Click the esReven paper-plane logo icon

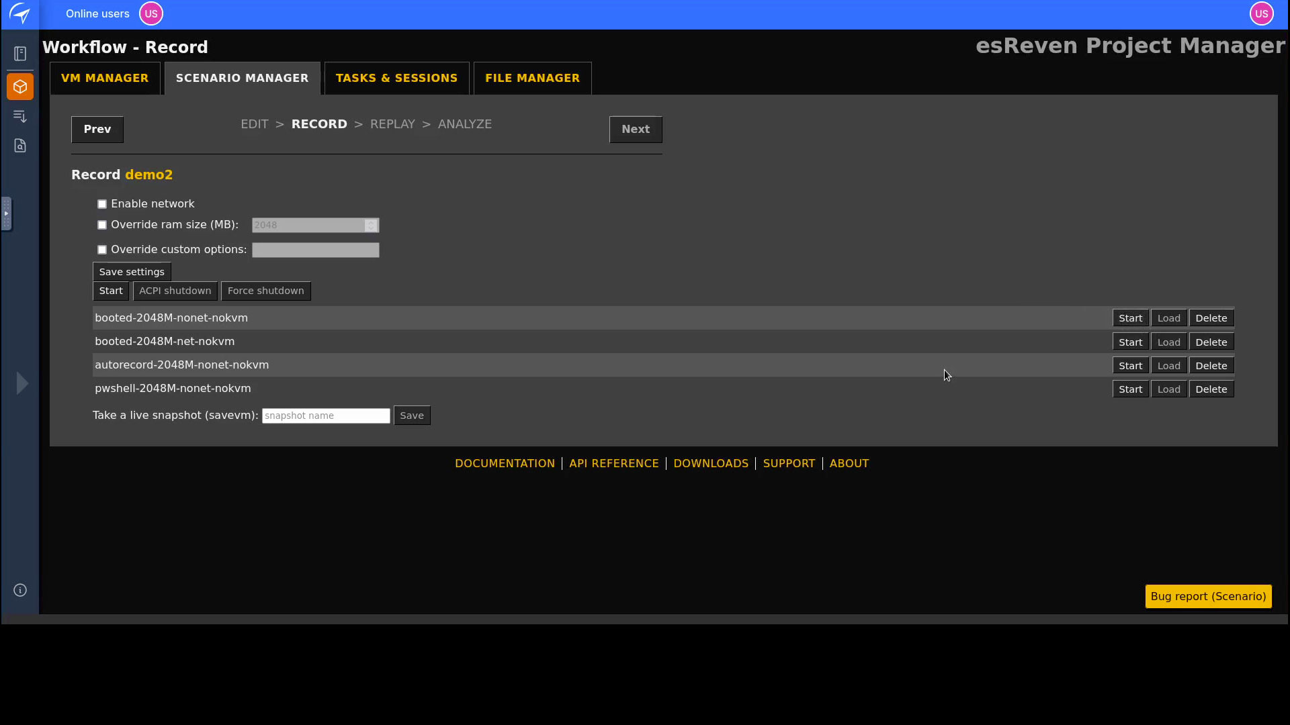tap(20, 13)
